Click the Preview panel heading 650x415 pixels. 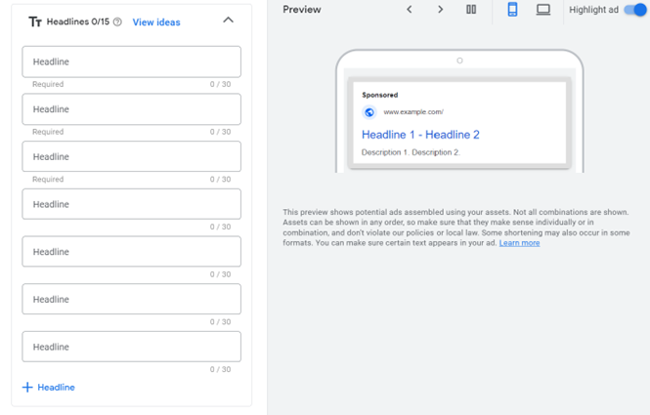point(302,10)
